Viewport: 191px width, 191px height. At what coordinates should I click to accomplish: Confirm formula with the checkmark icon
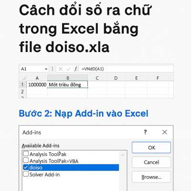click(68, 69)
